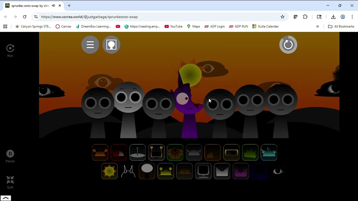The height and width of the screenshot is (201, 358).
Task: Show more bookmarks with the double chevron
Action: click(317, 27)
